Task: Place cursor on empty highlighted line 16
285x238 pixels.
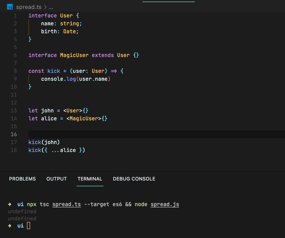Action: (x=157, y=134)
